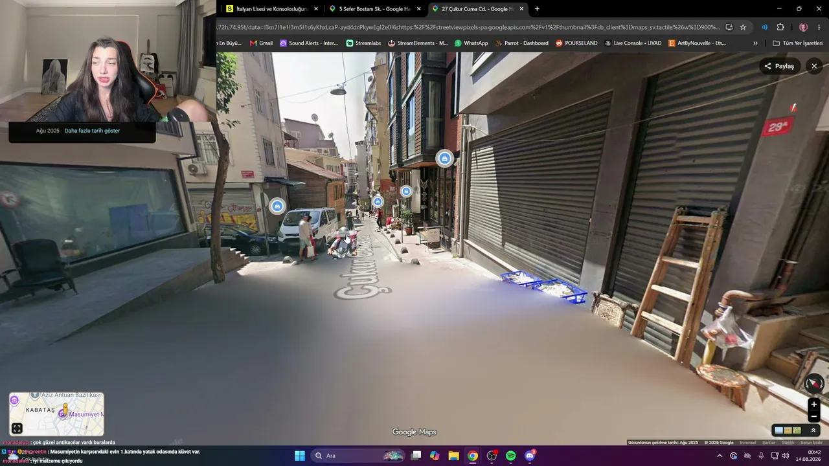
Task: Open the Parrot - Dashboard bookmark
Action: [521, 43]
